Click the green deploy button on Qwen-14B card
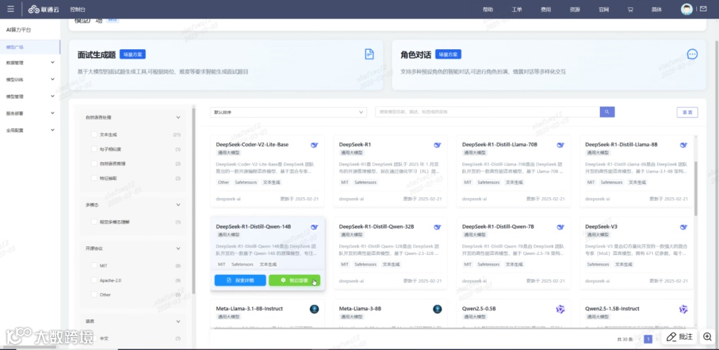 (294, 280)
